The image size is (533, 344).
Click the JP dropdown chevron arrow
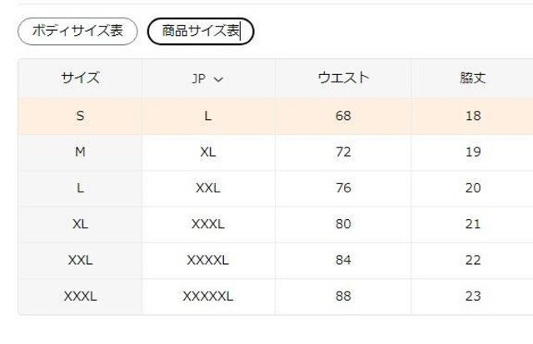[219, 80]
